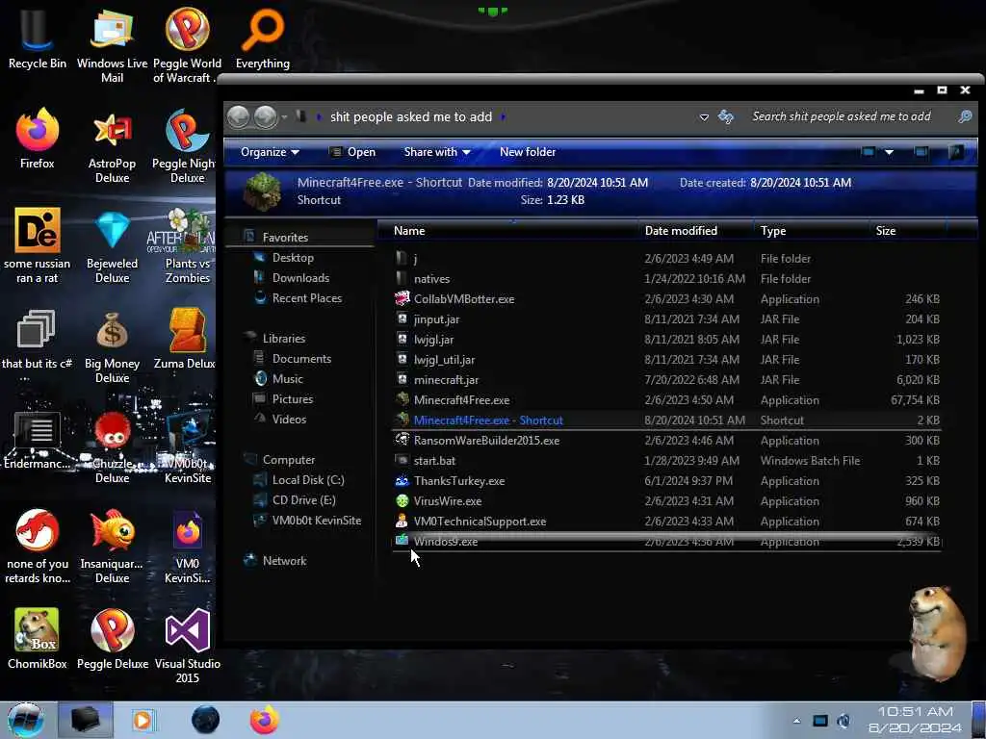Select 'that but its c#' desktop icon
Viewport: 986px width, 739px height.
click(38, 346)
